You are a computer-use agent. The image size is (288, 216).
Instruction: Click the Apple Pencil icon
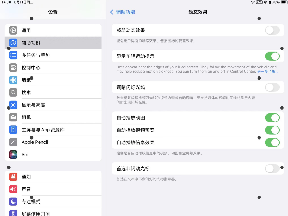(13, 142)
